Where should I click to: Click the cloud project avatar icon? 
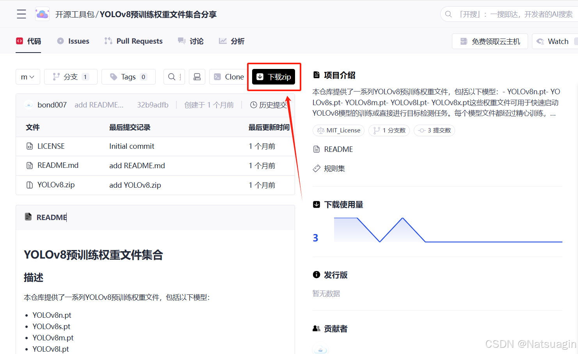(42, 14)
